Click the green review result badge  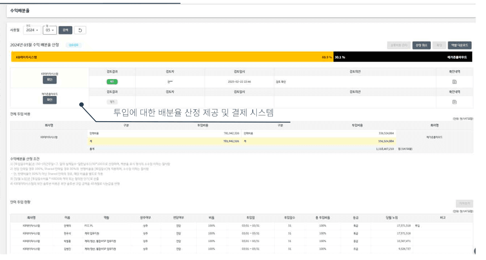click(x=112, y=82)
